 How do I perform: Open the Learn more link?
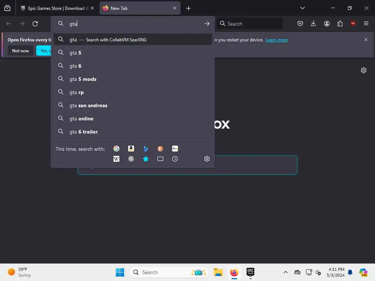click(277, 40)
